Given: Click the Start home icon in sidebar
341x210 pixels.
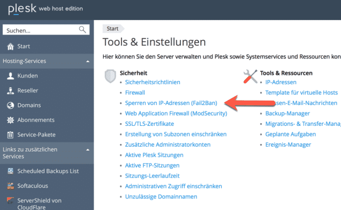Looking at the screenshot, I should (10, 47).
